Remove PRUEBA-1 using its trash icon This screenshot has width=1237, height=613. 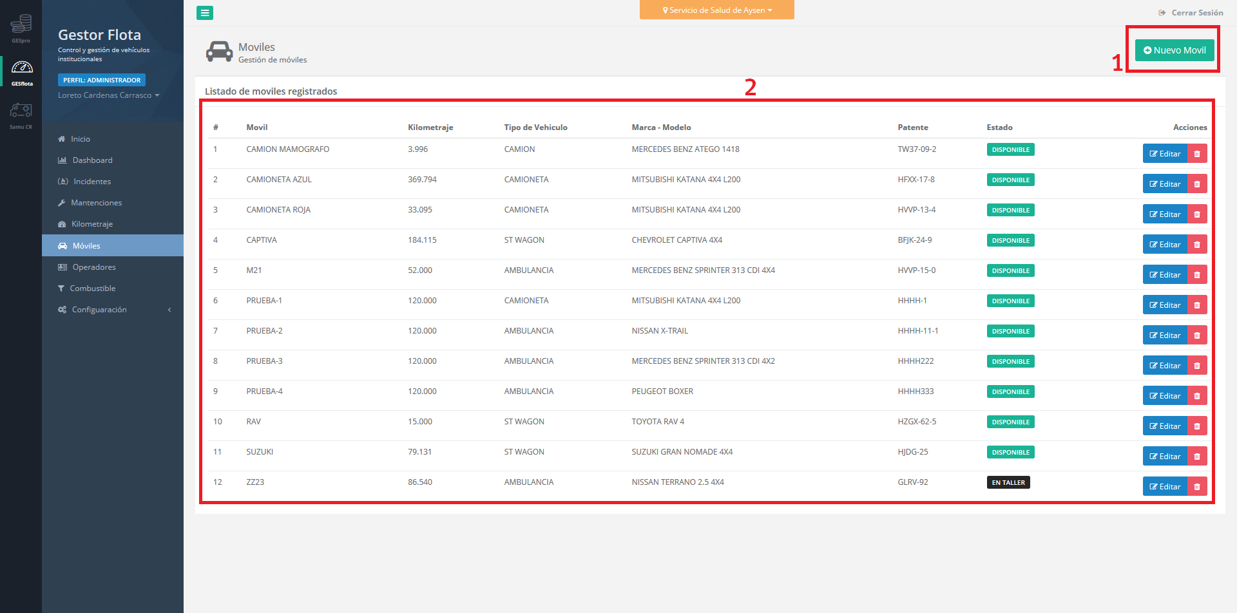click(1197, 305)
